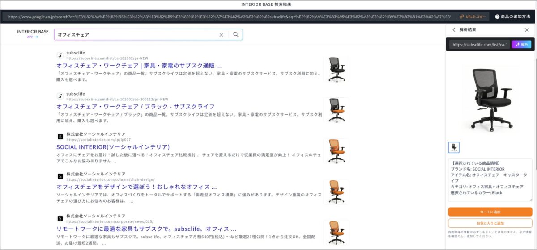The image size is (537, 250).
Task: Click the black chair thumbnail of first result
Action: pos(337,69)
